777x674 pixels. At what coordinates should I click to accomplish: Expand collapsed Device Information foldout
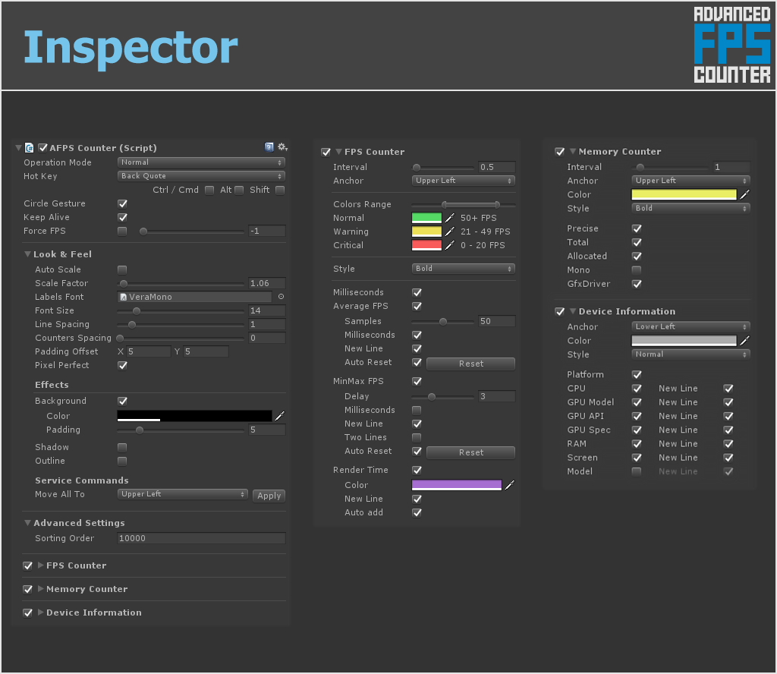coord(41,612)
